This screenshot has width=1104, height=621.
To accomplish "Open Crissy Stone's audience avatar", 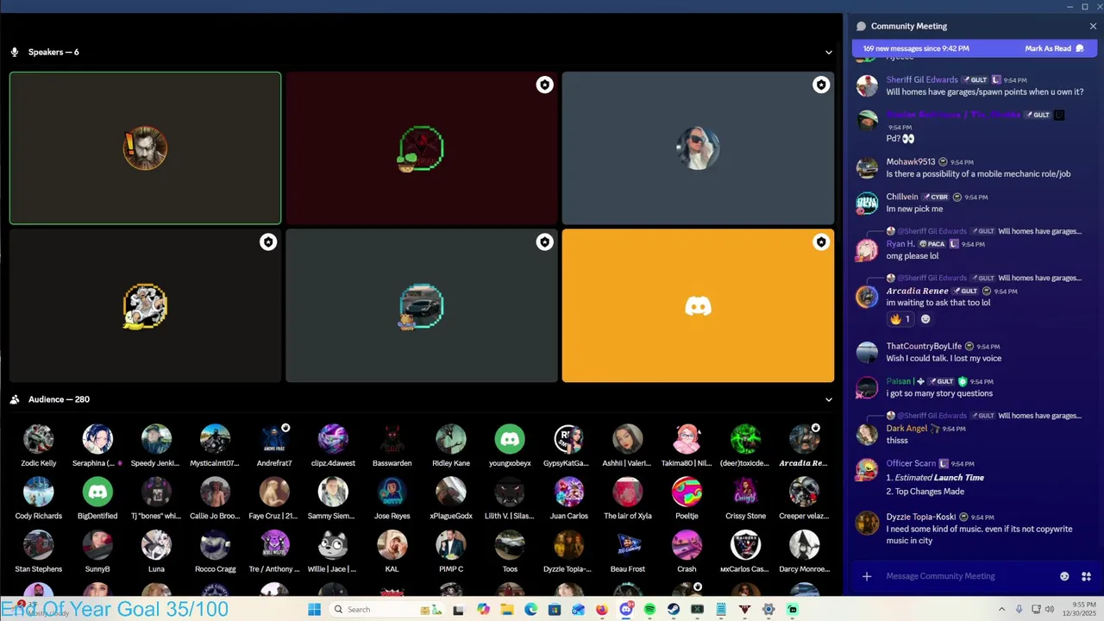I will 745,492.
